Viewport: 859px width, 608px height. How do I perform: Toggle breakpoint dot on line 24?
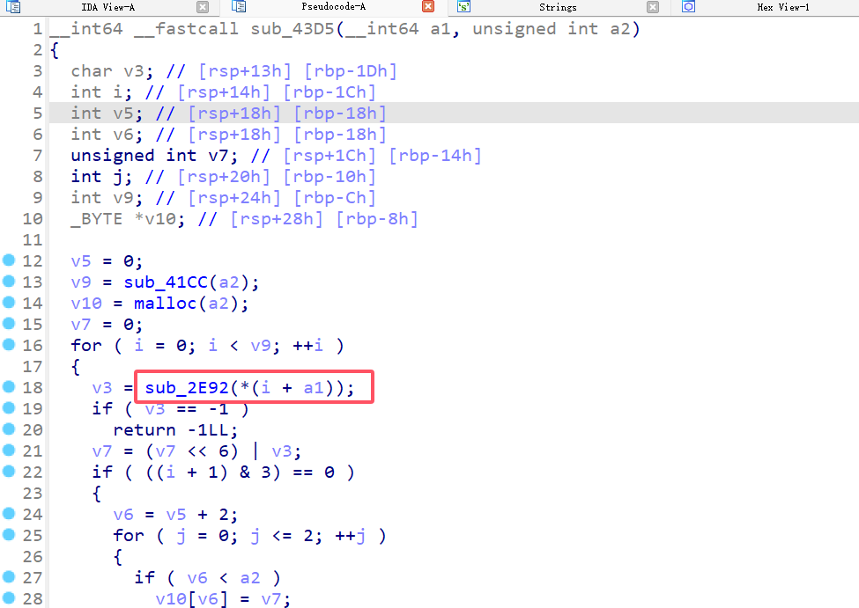(x=9, y=513)
